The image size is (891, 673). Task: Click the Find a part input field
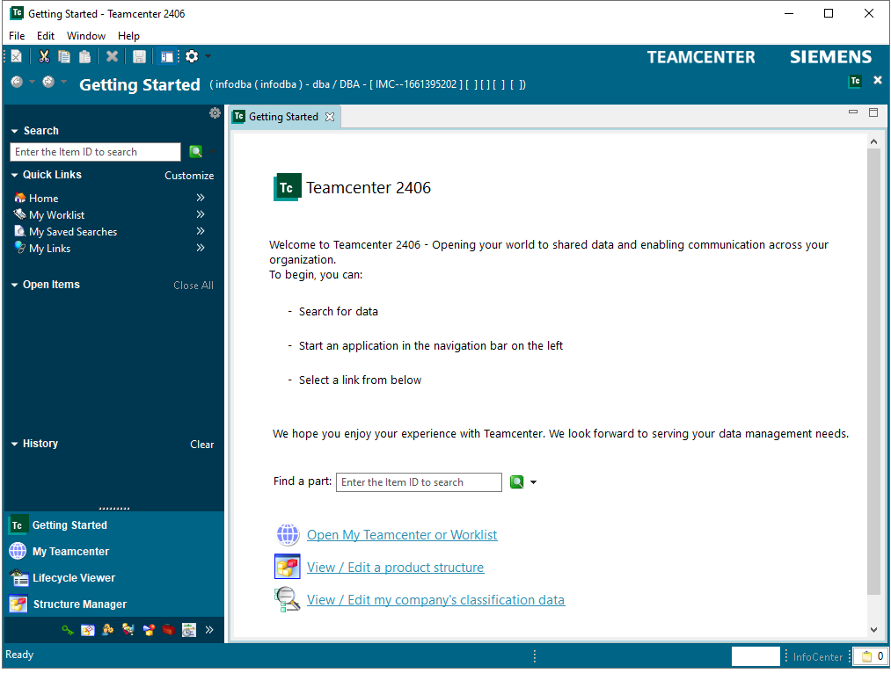pos(419,482)
